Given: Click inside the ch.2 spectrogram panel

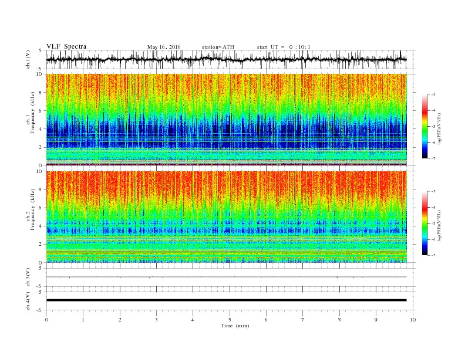Looking at the screenshot, I should [x=226, y=217].
